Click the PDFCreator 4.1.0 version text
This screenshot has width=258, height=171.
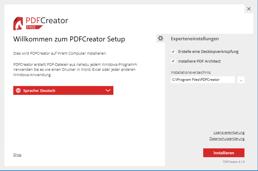click(234, 162)
